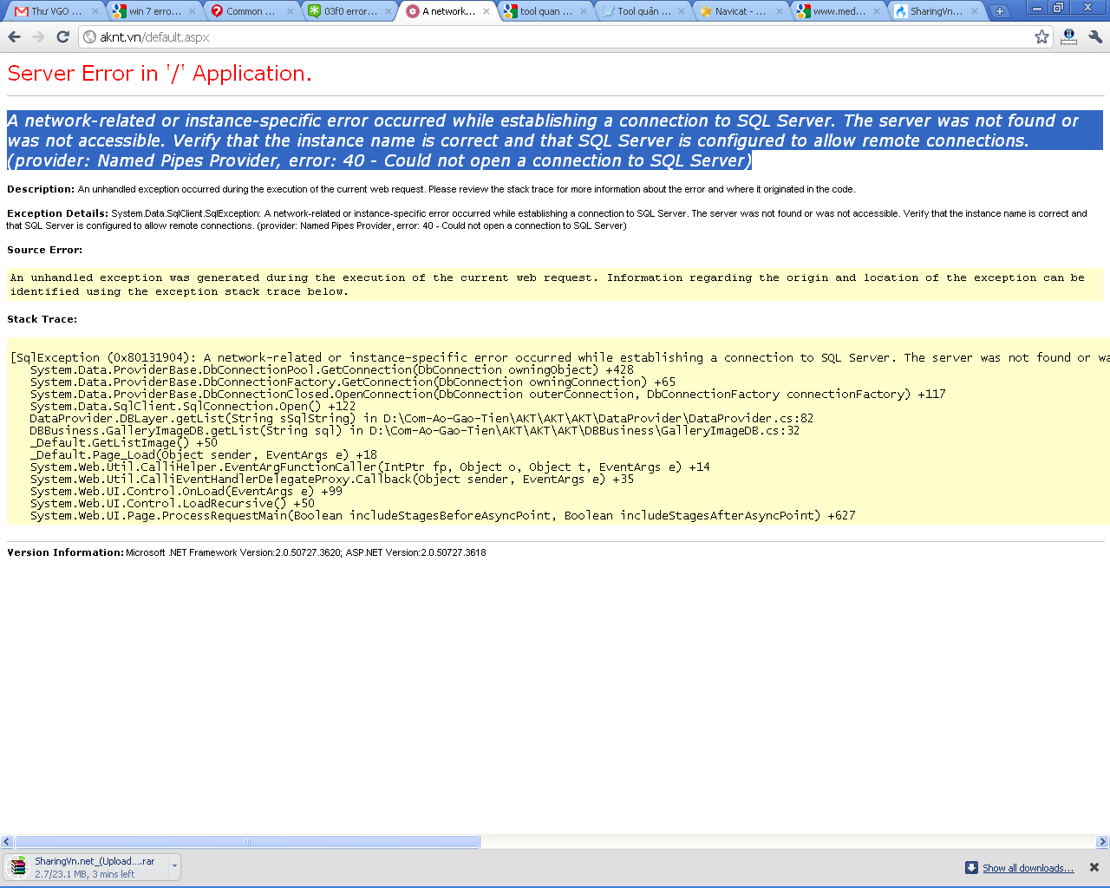1110x888 pixels.
Task: Open the SharingVn.net_(Upload....rar download item
Action: click(x=87, y=867)
